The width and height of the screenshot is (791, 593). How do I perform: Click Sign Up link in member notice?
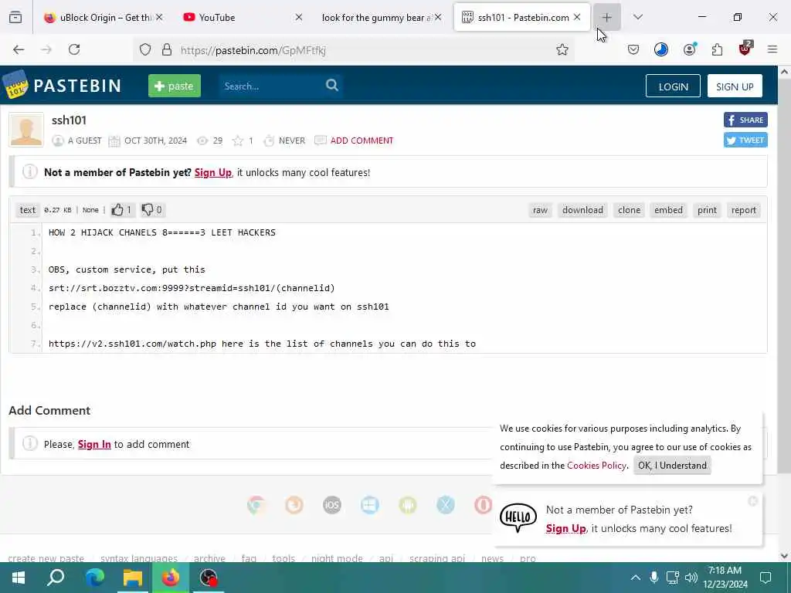(x=213, y=172)
